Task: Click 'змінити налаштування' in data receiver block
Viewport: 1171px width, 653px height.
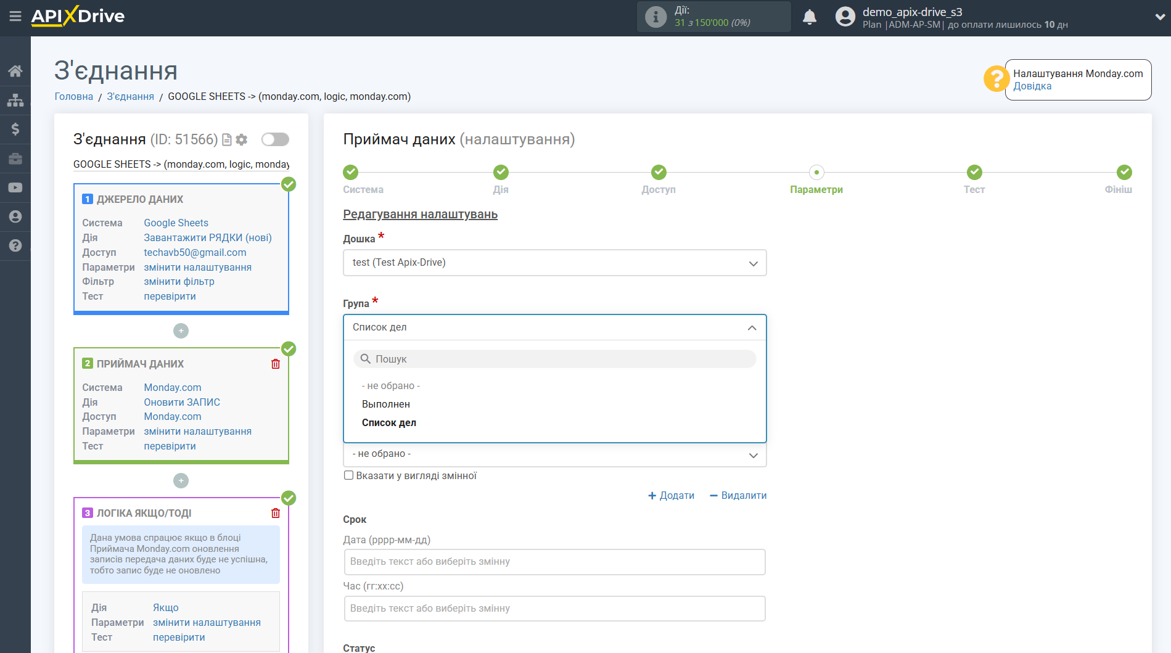Action: tap(197, 432)
